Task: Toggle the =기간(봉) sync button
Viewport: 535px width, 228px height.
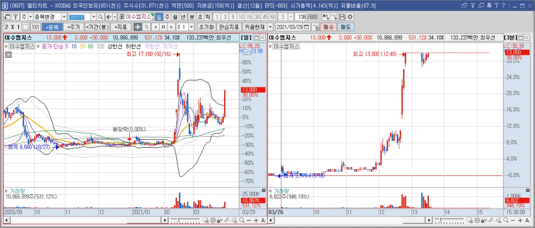Action: [97, 27]
